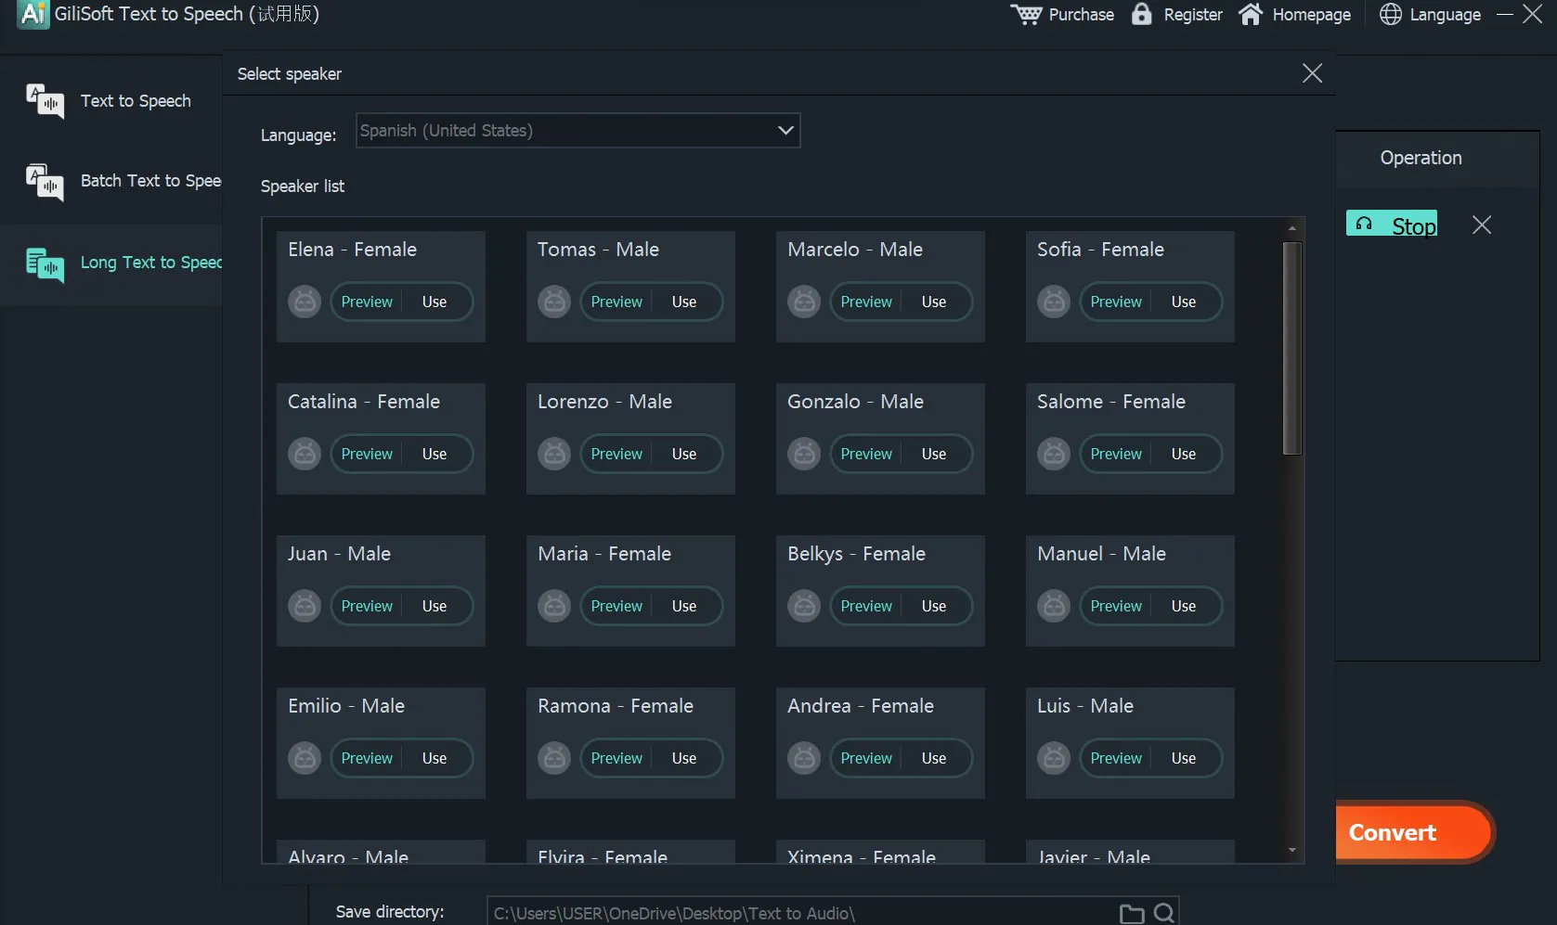The image size is (1557, 925).
Task: Click the Register link in title bar
Action: click(x=1193, y=15)
